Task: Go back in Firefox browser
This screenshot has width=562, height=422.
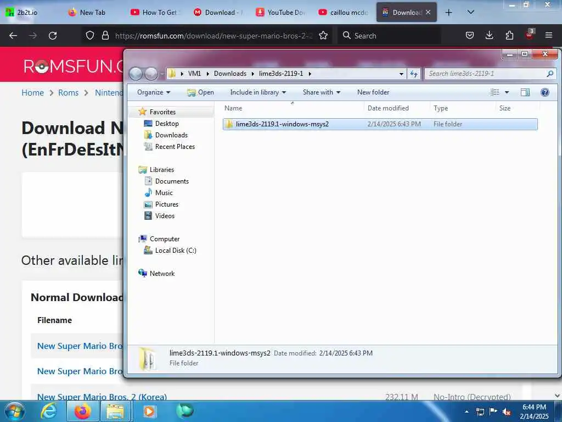Action: (x=13, y=36)
